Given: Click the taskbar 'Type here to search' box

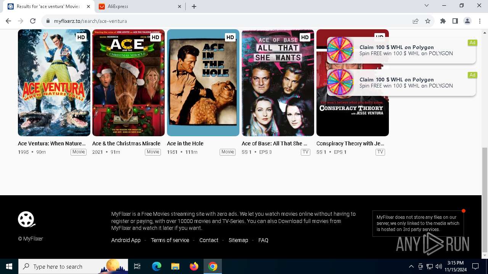Looking at the screenshot, I should click(x=73, y=266).
